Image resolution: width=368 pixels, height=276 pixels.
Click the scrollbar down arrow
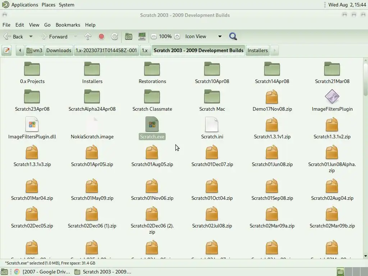click(x=365, y=256)
